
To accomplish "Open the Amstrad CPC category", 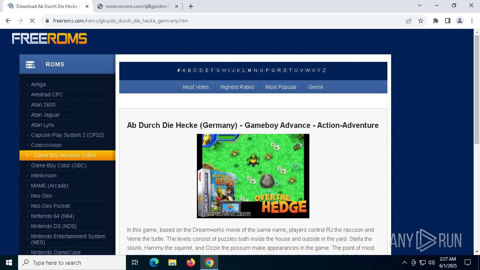I will point(47,94).
